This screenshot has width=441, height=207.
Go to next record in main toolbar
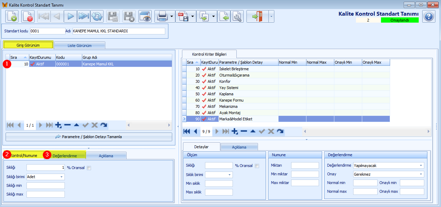(70, 16)
